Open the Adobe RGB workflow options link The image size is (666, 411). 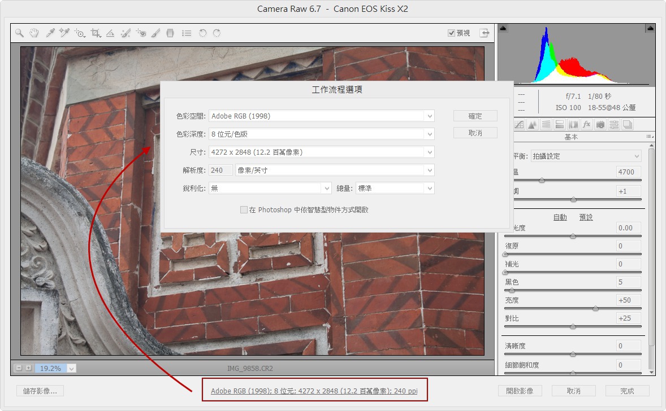pos(314,391)
